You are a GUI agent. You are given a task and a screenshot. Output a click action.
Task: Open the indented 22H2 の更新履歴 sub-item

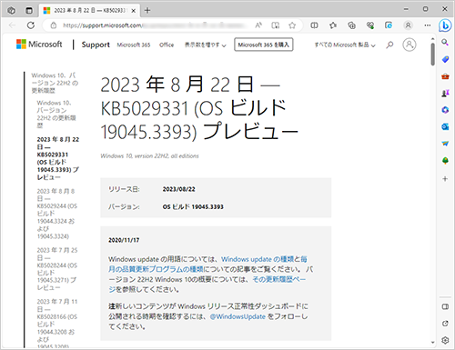click(x=56, y=114)
